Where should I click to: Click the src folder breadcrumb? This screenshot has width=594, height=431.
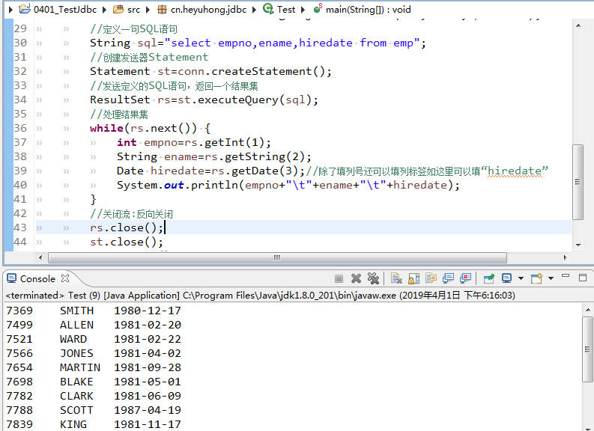pos(133,10)
